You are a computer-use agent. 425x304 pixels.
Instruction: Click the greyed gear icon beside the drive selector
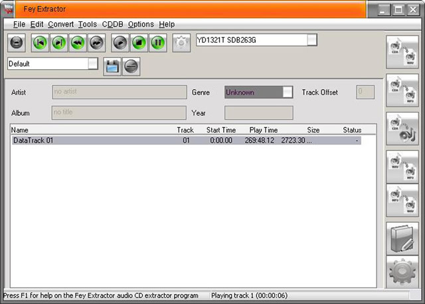(x=181, y=43)
